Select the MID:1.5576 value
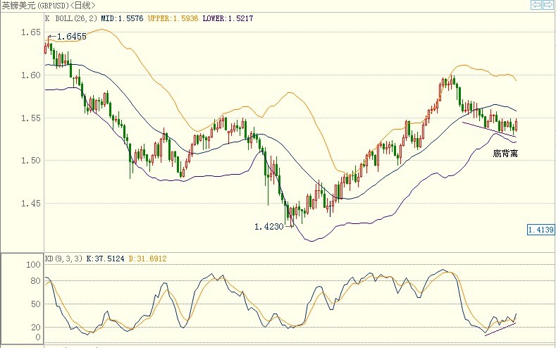The width and height of the screenshot is (556, 348). pyautogui.click(x=122, y=18)
